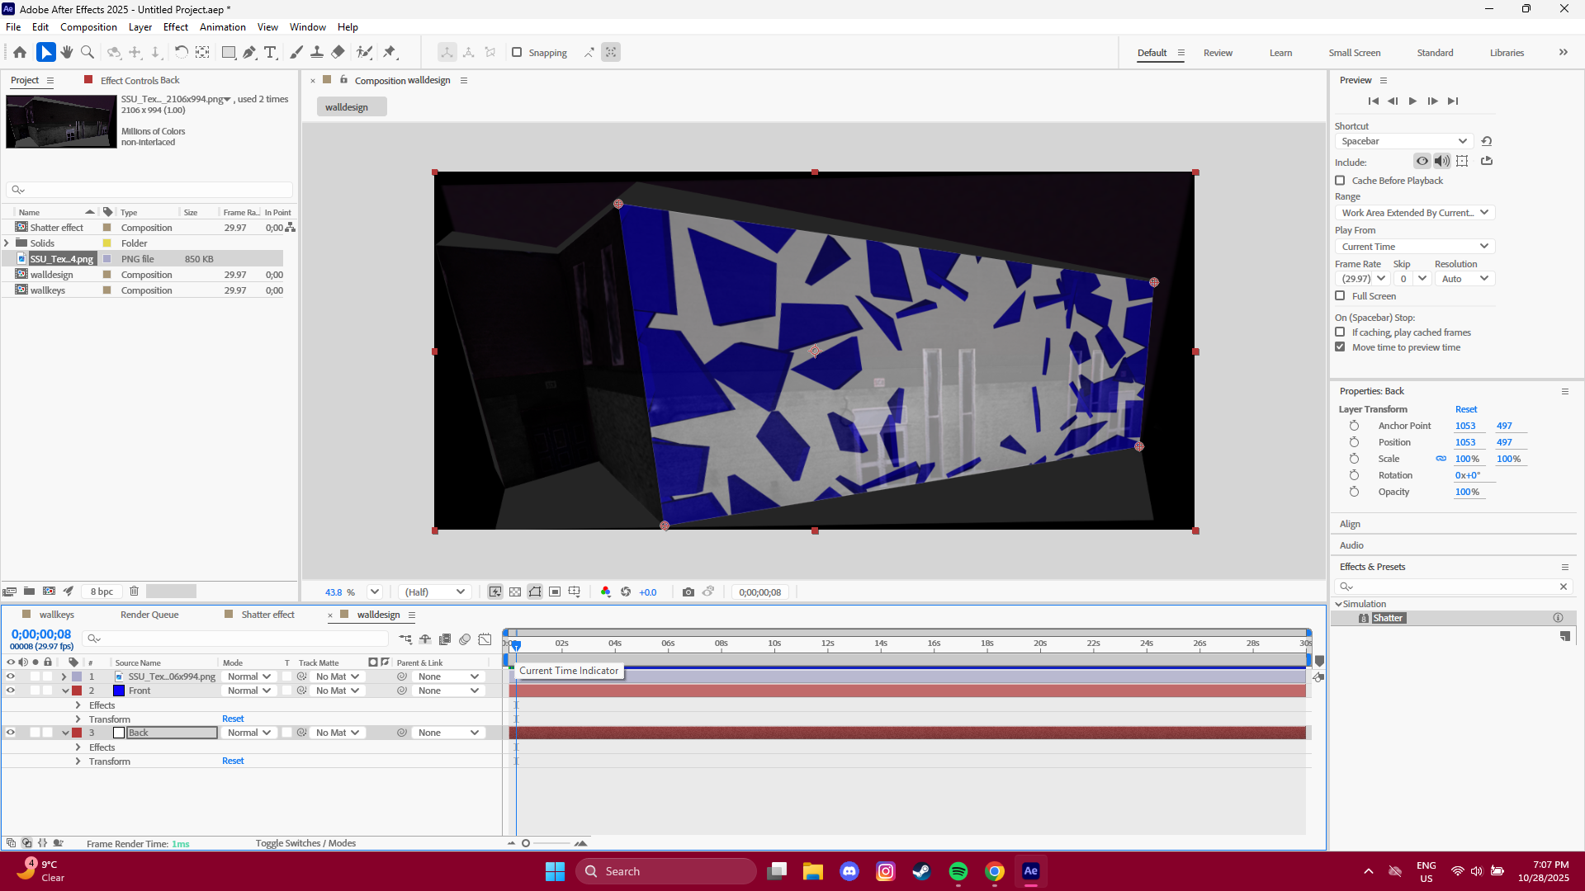Click Reset on Layer Transform properties
Screen dimensions: 1585x891
pos(1466,408)
